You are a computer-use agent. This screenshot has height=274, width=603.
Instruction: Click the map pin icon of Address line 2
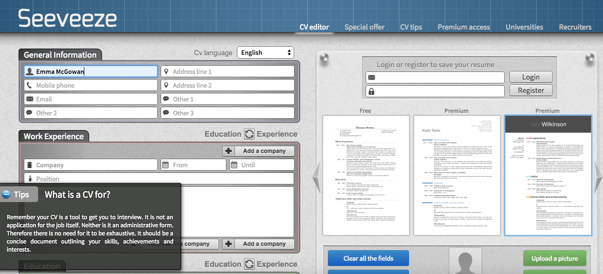click(166, 85)
